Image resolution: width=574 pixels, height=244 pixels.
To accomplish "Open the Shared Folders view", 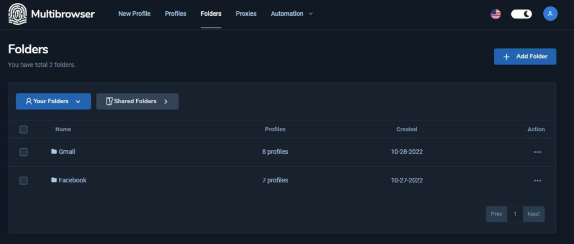I will tap(137, 101).
